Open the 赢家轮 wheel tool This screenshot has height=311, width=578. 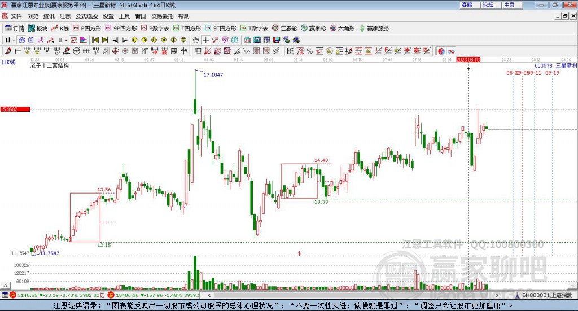coord(313,28)
